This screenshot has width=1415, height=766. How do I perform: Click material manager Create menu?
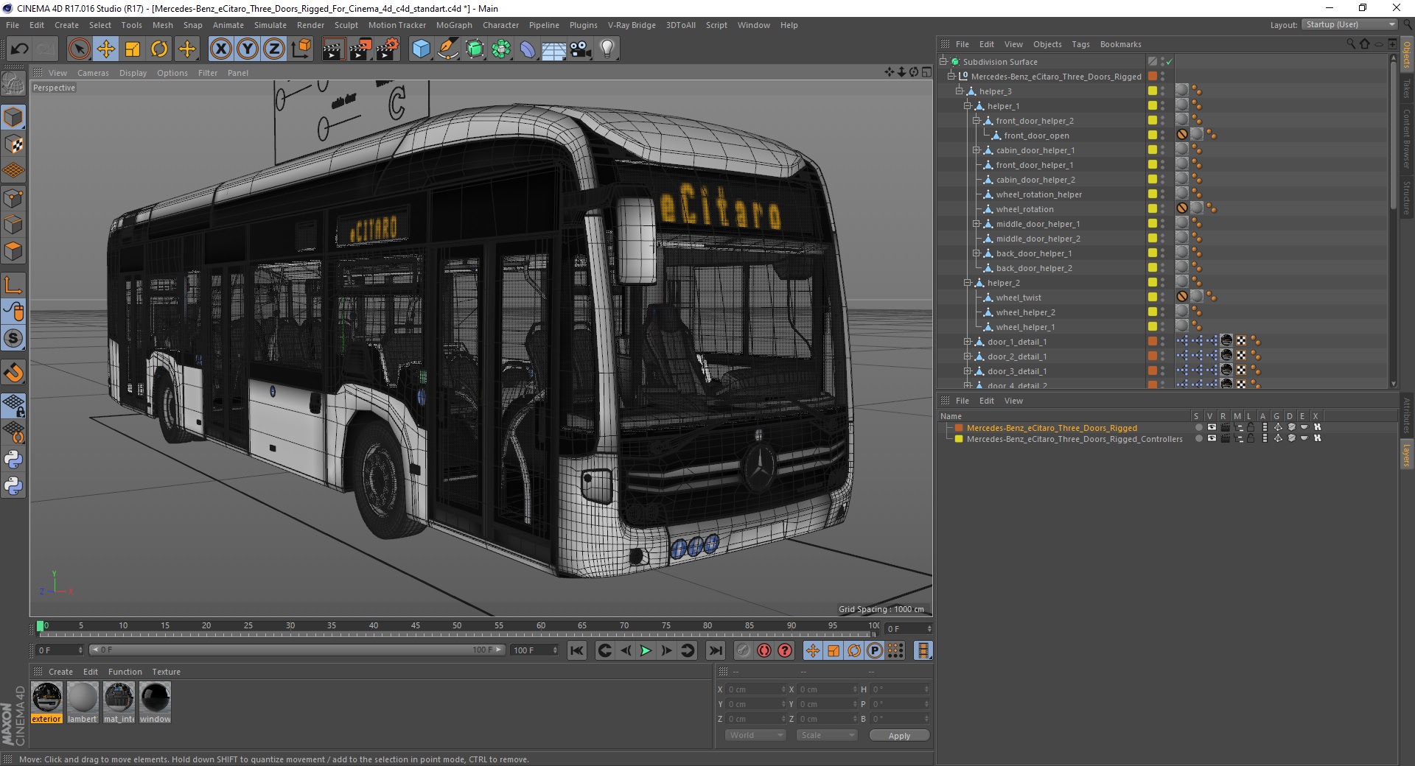tap(60, 672)
